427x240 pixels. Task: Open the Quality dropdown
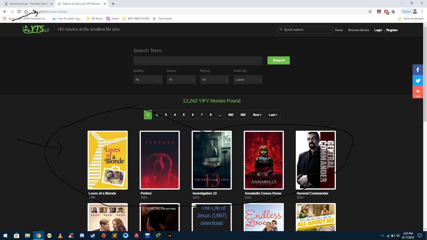[148, 79]
